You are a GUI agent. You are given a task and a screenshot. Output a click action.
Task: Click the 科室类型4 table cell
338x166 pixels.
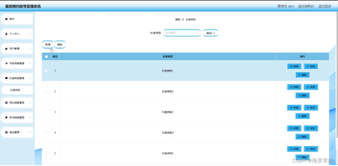[x=168, y=133]
